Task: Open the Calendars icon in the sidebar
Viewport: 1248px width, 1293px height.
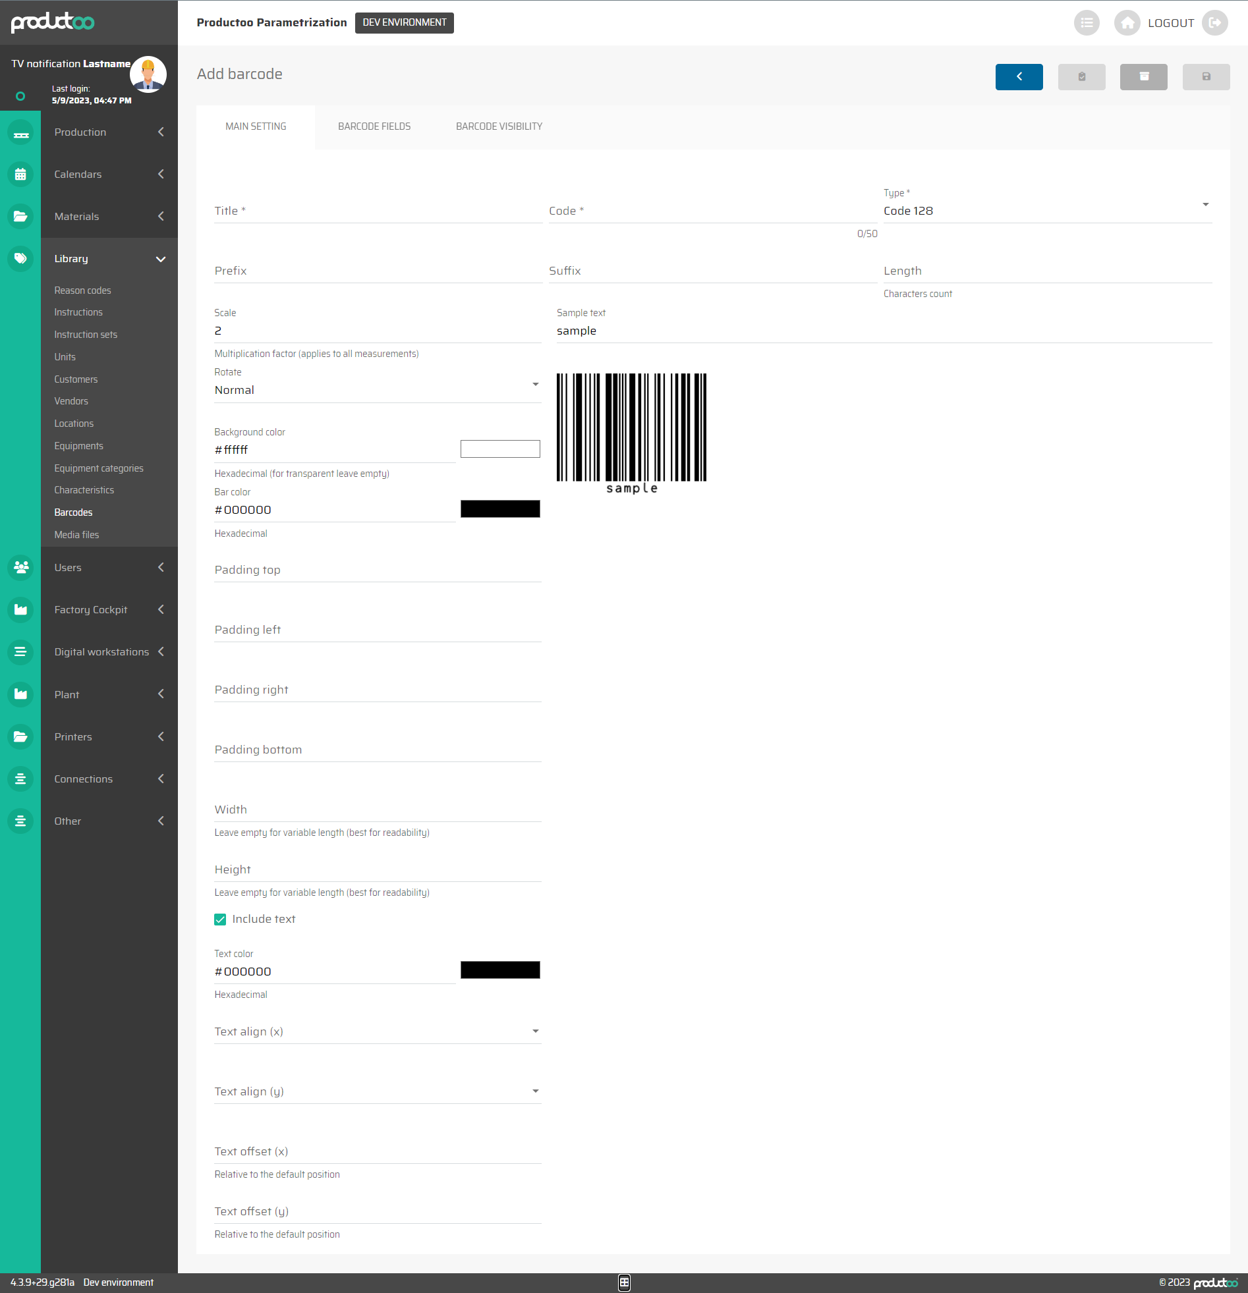Action: [20, 174]
